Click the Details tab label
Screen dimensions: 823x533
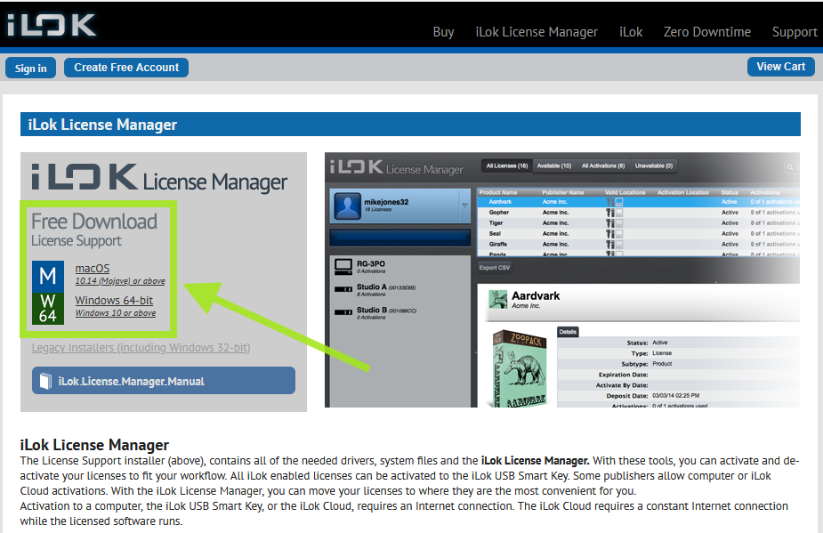coord(568,332)
